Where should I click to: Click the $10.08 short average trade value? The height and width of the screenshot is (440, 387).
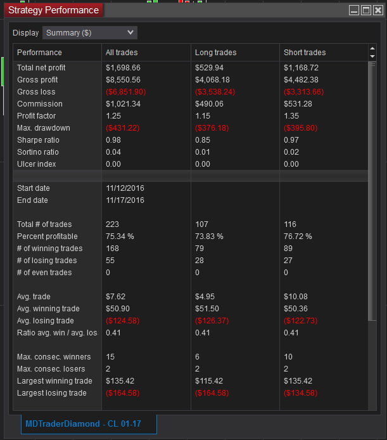click(296, 297)
